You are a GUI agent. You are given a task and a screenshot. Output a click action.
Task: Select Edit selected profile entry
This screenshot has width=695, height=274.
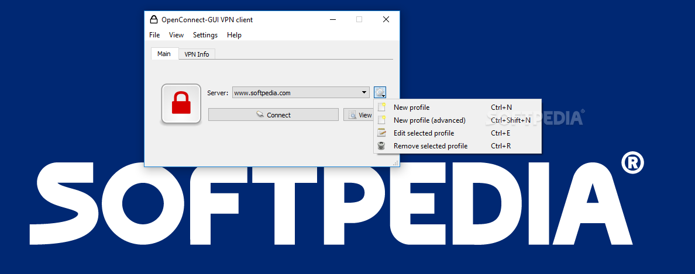[457, 133]
